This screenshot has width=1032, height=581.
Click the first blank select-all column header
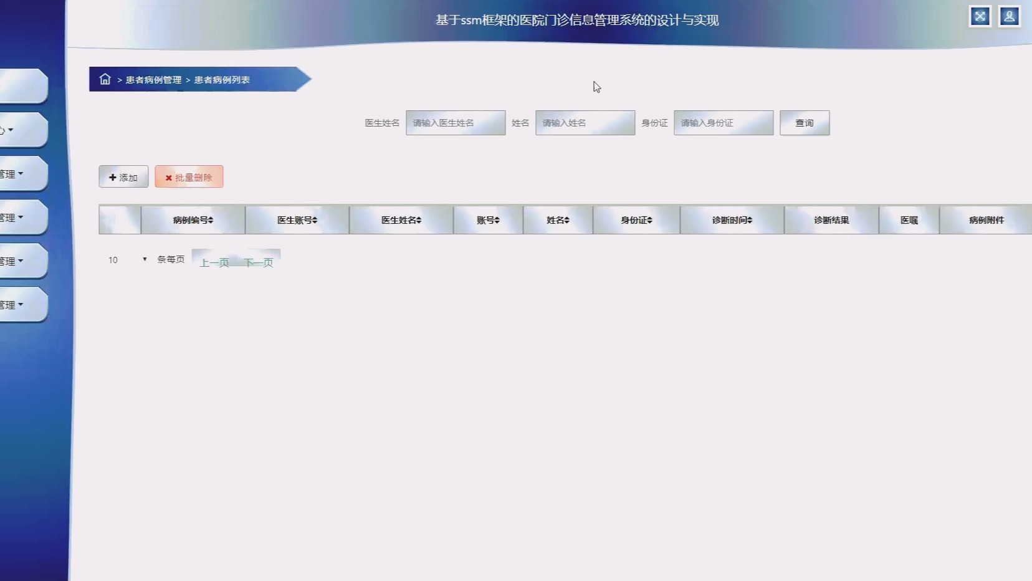pyautogui.click(x=120, y=220)
